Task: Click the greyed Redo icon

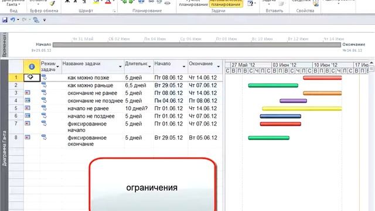Action: [24, 20]
